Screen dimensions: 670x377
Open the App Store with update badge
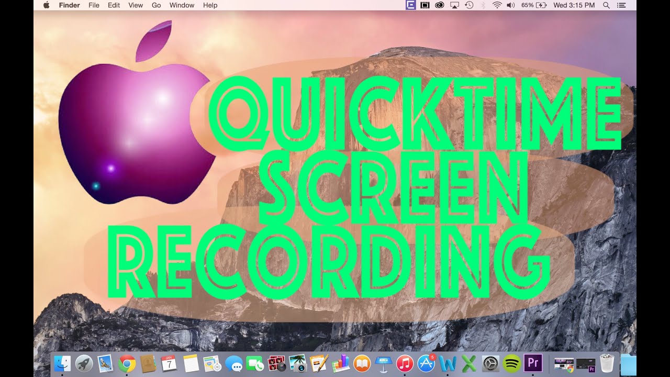(x=426, y=363)
